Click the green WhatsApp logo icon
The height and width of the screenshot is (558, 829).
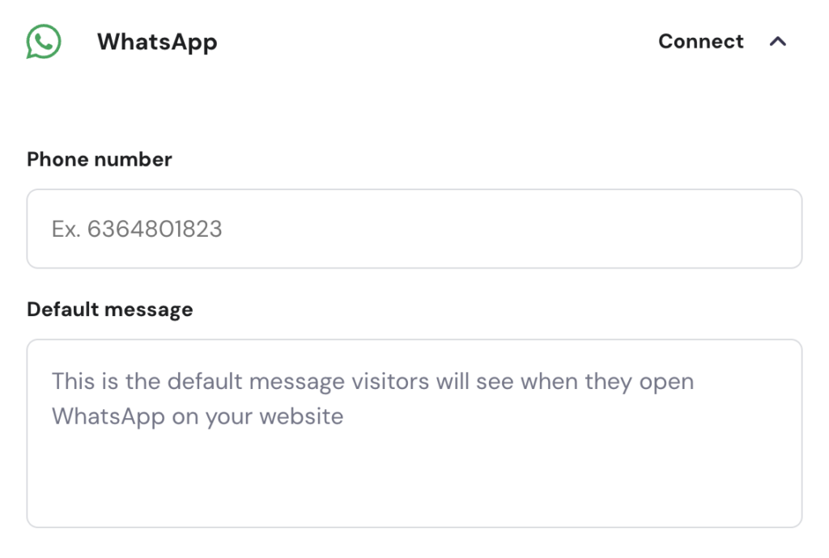[x=43, y=41]
